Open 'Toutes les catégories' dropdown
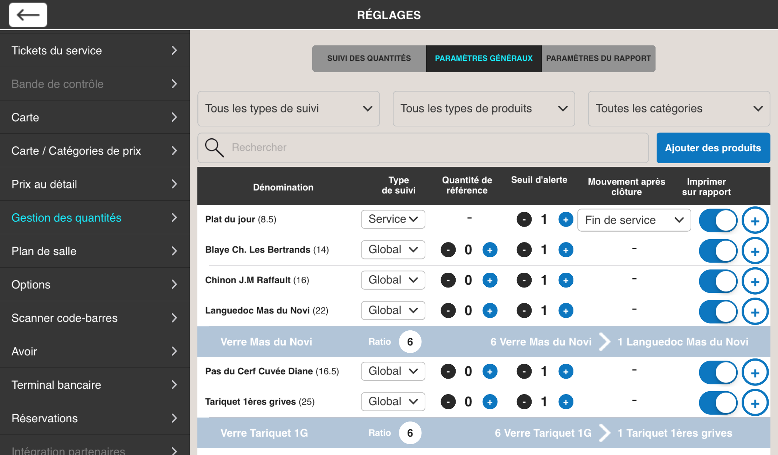 (x=679, y=108)
